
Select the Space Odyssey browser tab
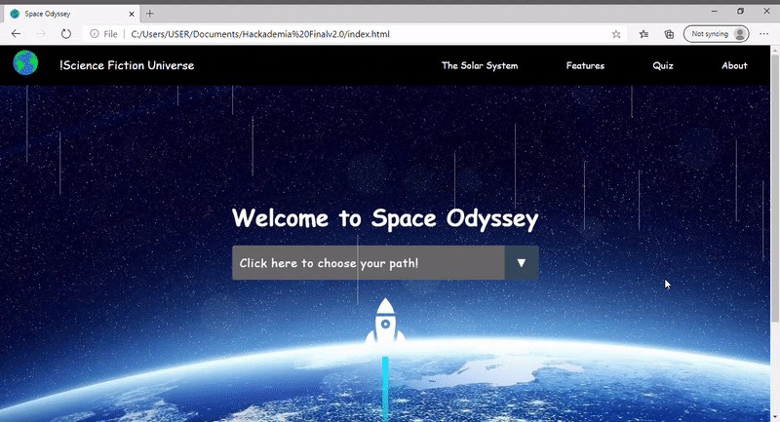(72, 14)
